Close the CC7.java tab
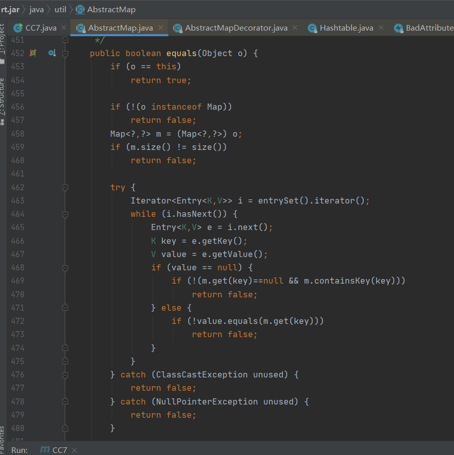The width and height of the screenshot is (454, 455). click(64, 28)
